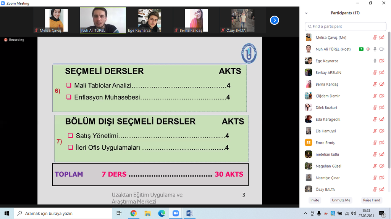Viewport: 391px width, 219px height.
Task: Select metehan kutlu in the participants list
Action: [327, 155]
